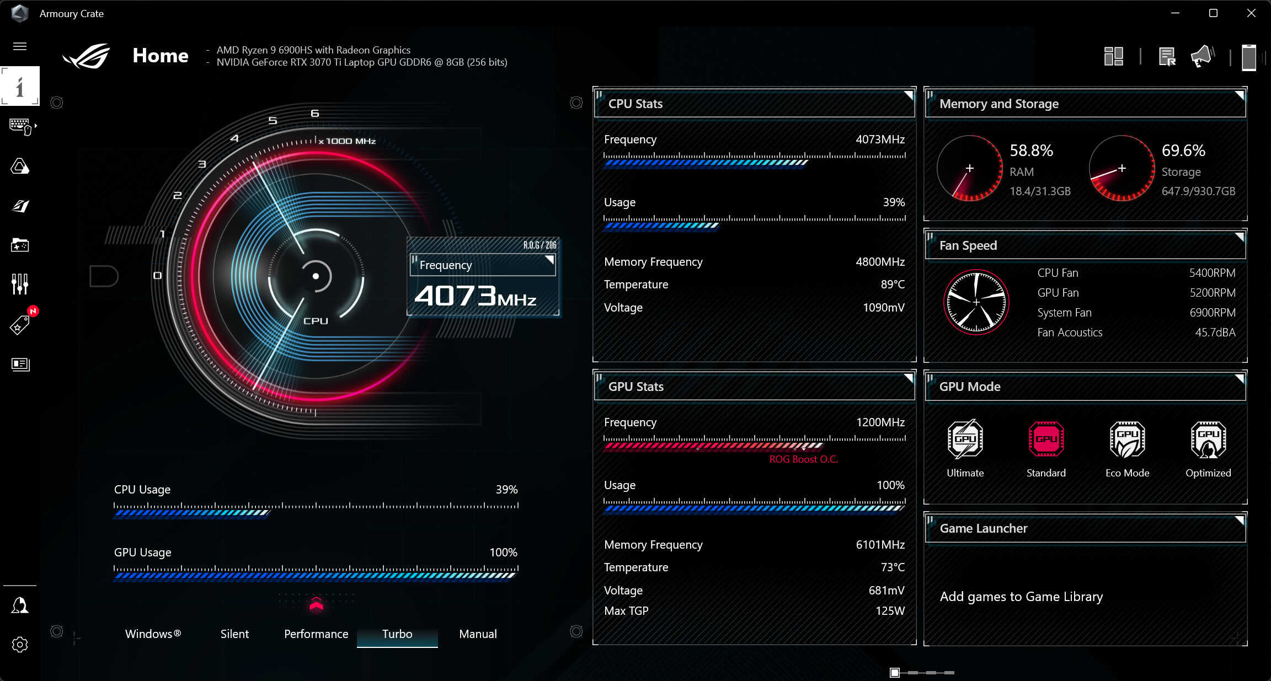Click Add games to Game Library
Viewport: 1271px width, 681px height.
pos(1019,595)
